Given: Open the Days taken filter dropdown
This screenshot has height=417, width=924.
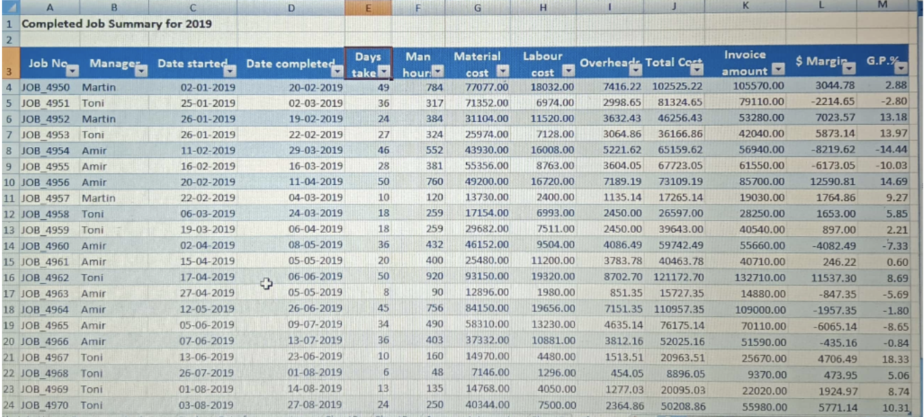Looking at the screenshot, I should click(384, 72).
